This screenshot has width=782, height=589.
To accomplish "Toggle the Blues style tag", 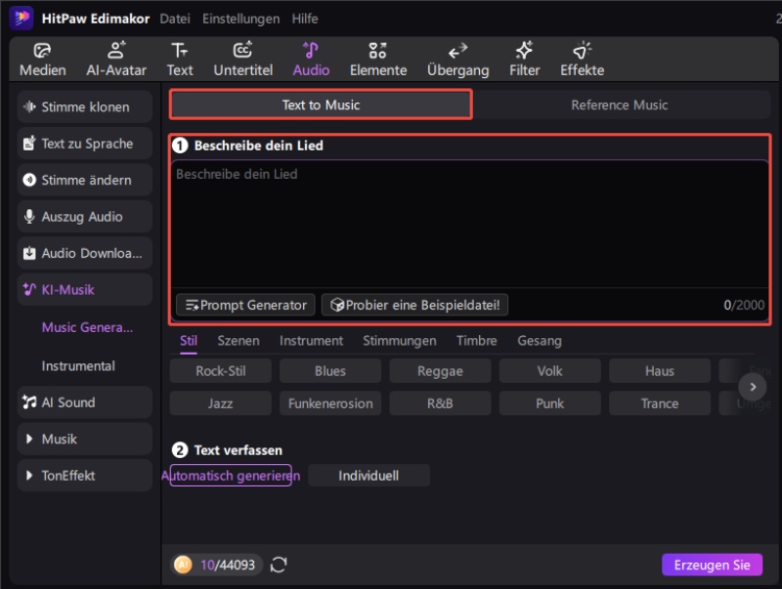I will pos(330,371).
